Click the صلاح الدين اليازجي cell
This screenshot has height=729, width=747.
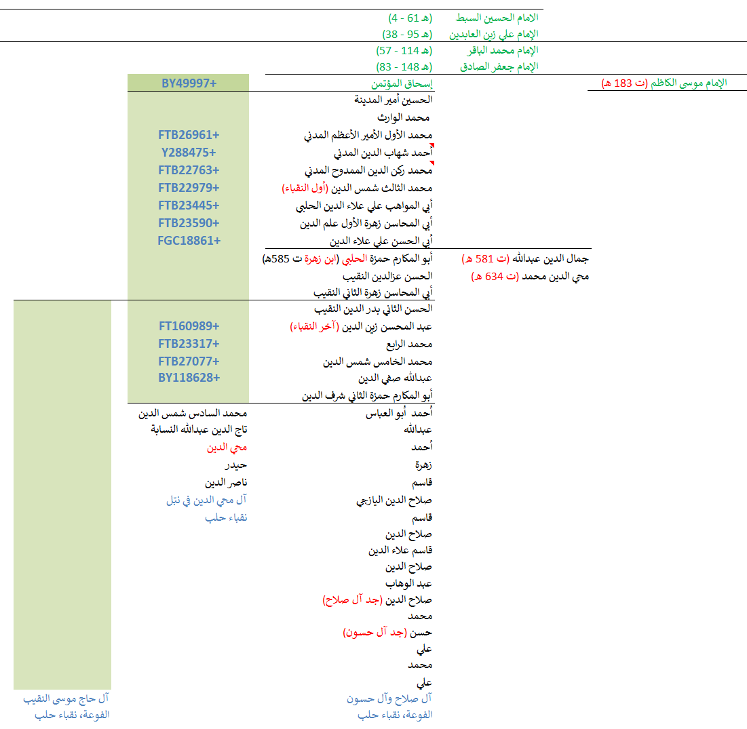click(x=394, y=500)
